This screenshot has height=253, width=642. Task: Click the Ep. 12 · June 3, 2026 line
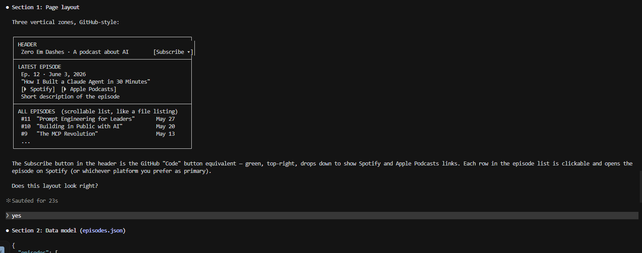(54, 74)
